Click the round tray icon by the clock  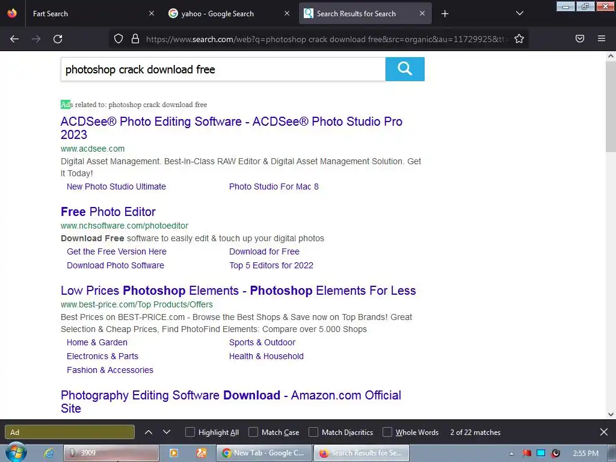pos(555,454)
